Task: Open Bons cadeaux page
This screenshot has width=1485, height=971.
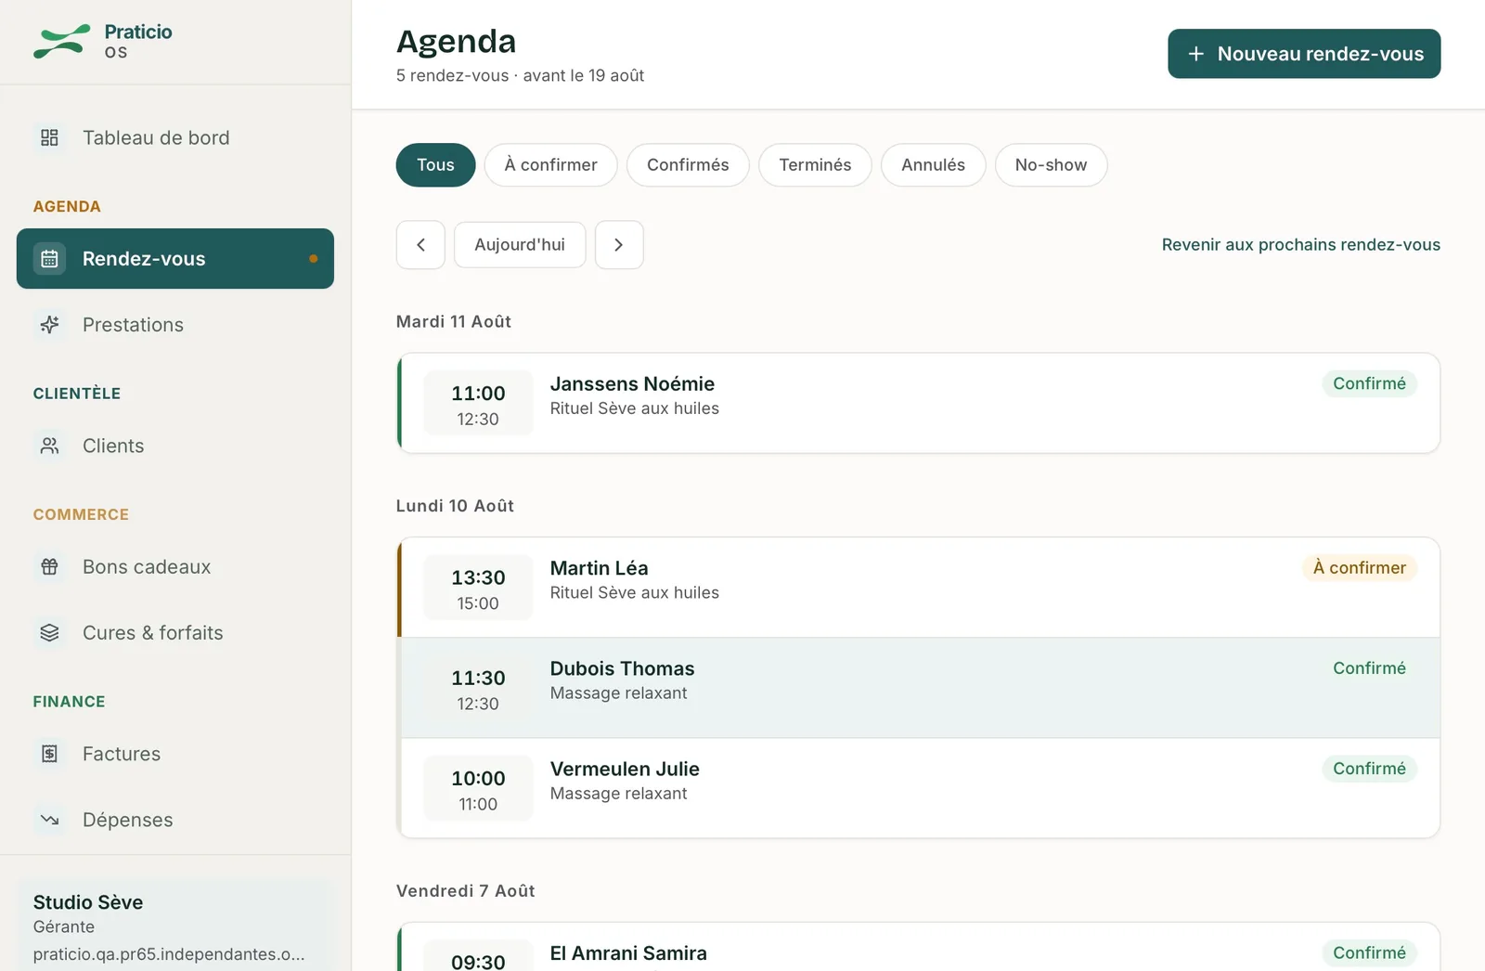Action: click(175, 566)
